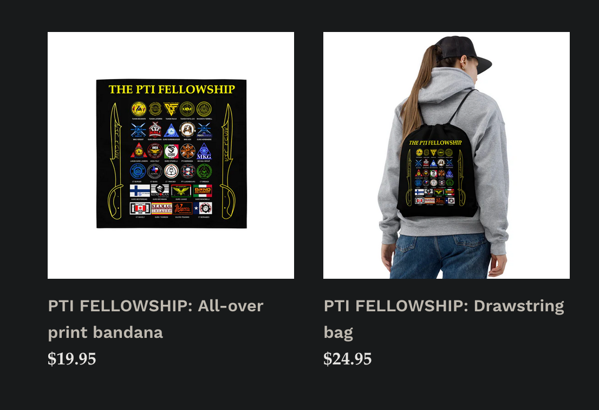Click the red Kali fists logo
The width and height of the screenshot is (599, 410).
tap(155, 130)
